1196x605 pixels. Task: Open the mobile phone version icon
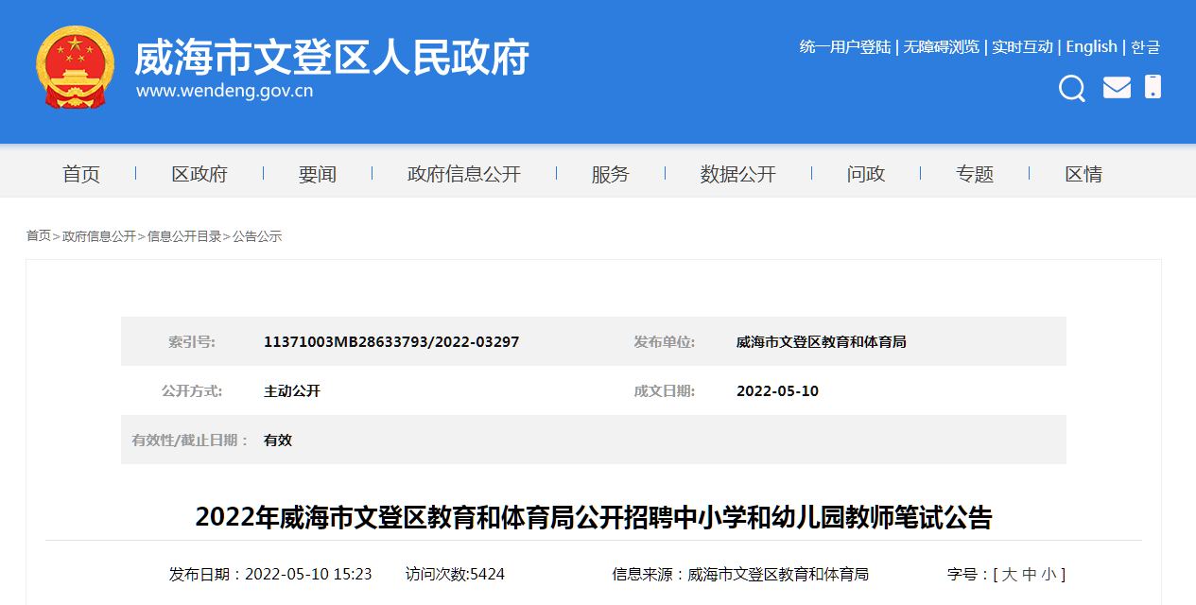point(1153,86)
